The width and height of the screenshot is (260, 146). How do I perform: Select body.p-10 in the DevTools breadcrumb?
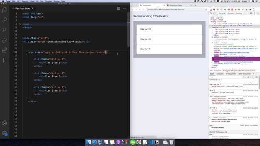(218, 71)
